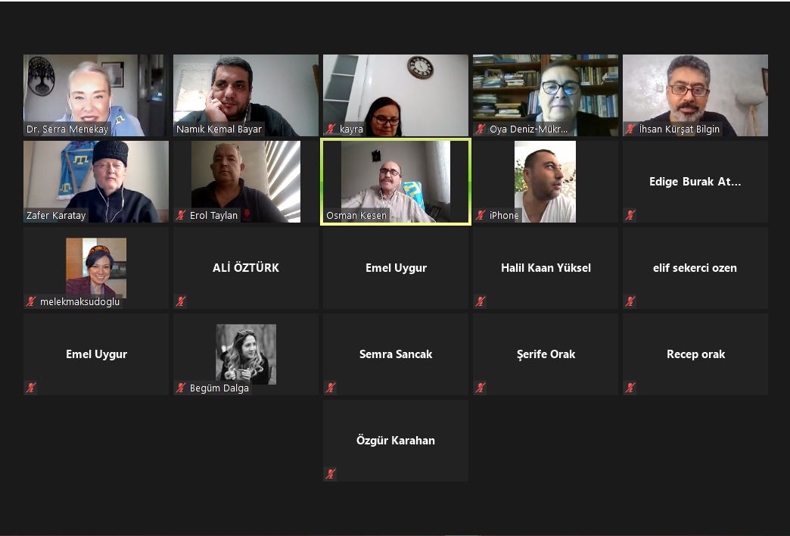Viewport: 790px width, 536px height.
Task: Click muted mic icon next to İhsan Kürşat Bilgin
Action: (x=630, y=129)
